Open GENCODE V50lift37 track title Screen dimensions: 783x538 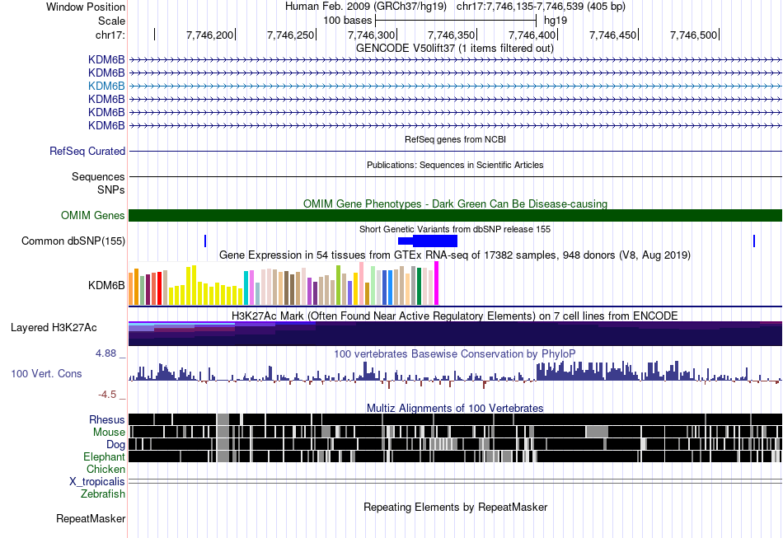(455, 49)
